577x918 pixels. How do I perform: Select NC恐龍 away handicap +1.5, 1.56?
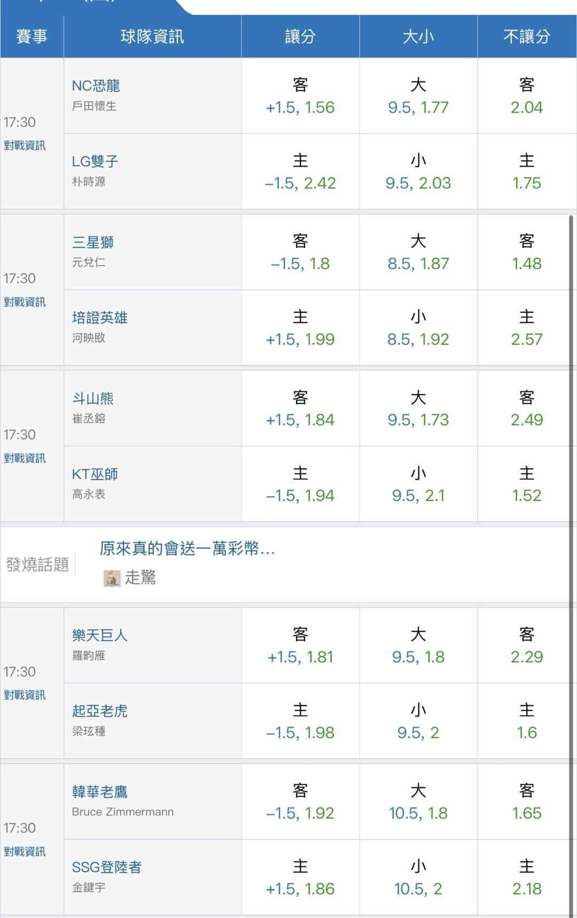[x=300, y=96]
